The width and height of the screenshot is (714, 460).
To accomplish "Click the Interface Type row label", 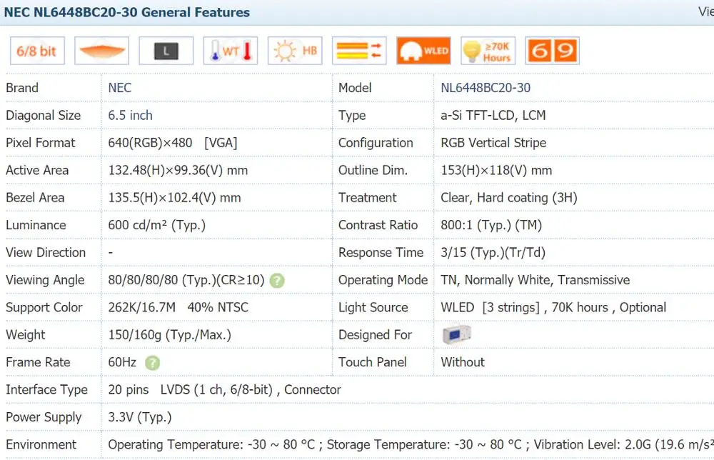I will click(46, 390).
